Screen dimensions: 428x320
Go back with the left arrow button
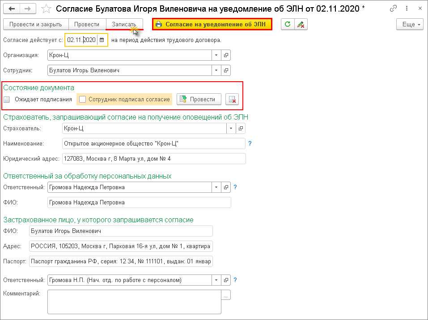(x=12, y=9)
